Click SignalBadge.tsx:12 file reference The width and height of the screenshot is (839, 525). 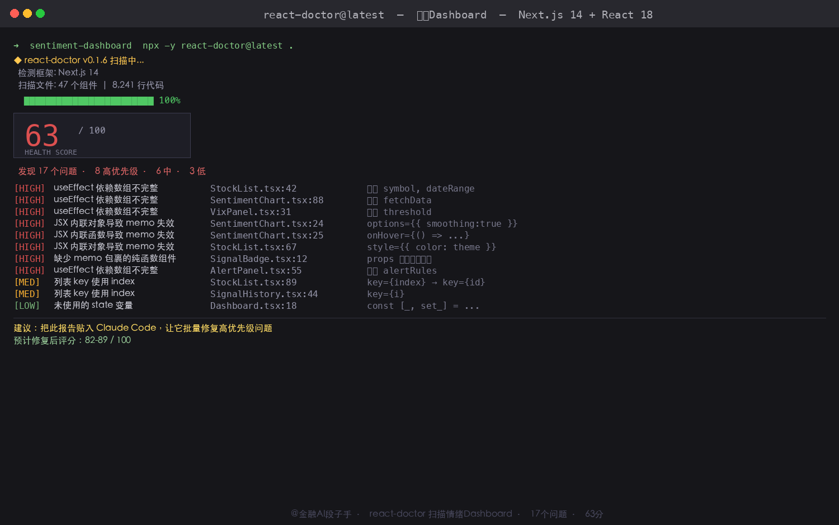pos(259,259)
